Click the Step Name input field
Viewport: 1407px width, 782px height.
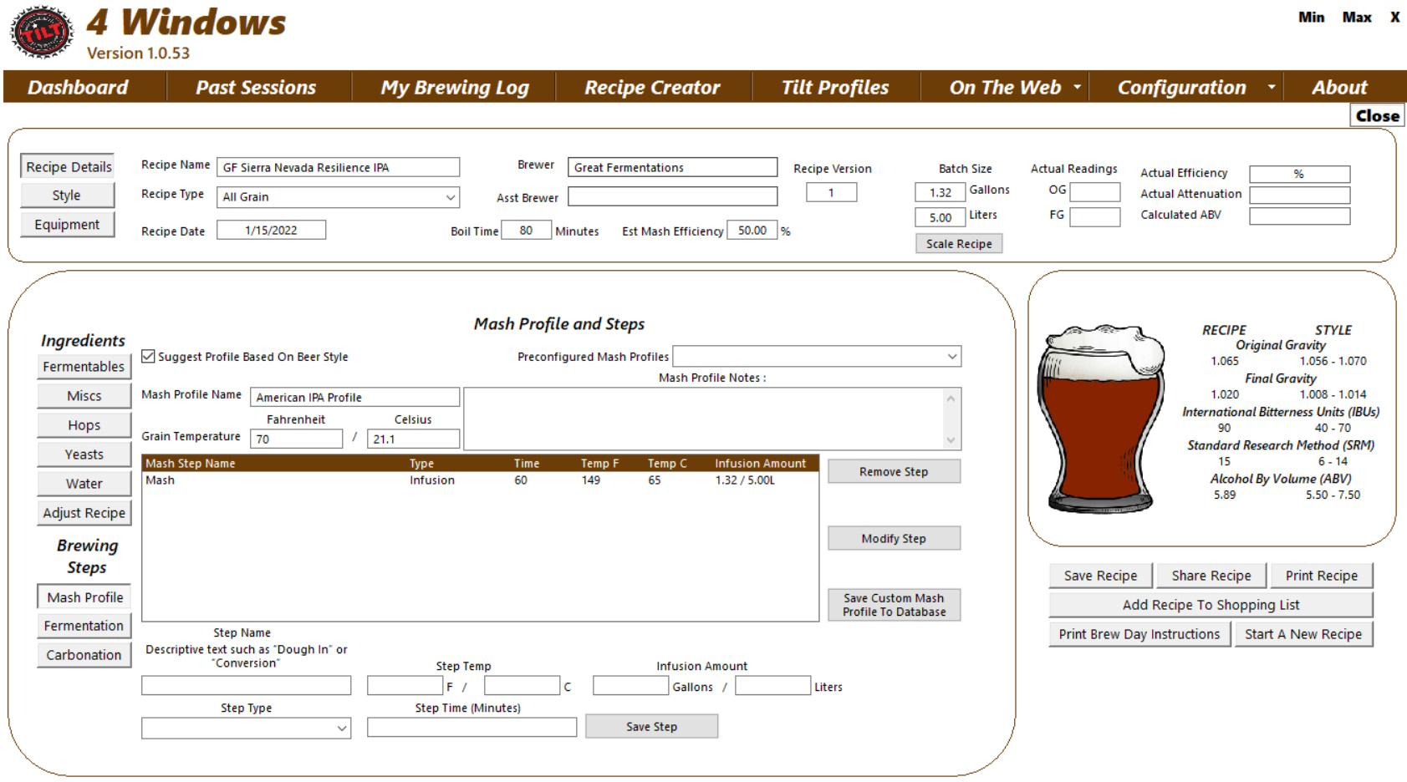pos(246,686)
